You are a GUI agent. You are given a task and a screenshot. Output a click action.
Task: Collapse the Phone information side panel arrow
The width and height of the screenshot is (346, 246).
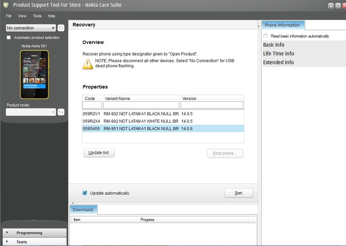pos(259,26)
